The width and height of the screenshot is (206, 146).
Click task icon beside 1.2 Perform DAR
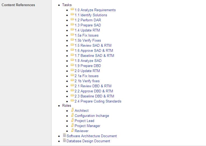tap(73, 19)
